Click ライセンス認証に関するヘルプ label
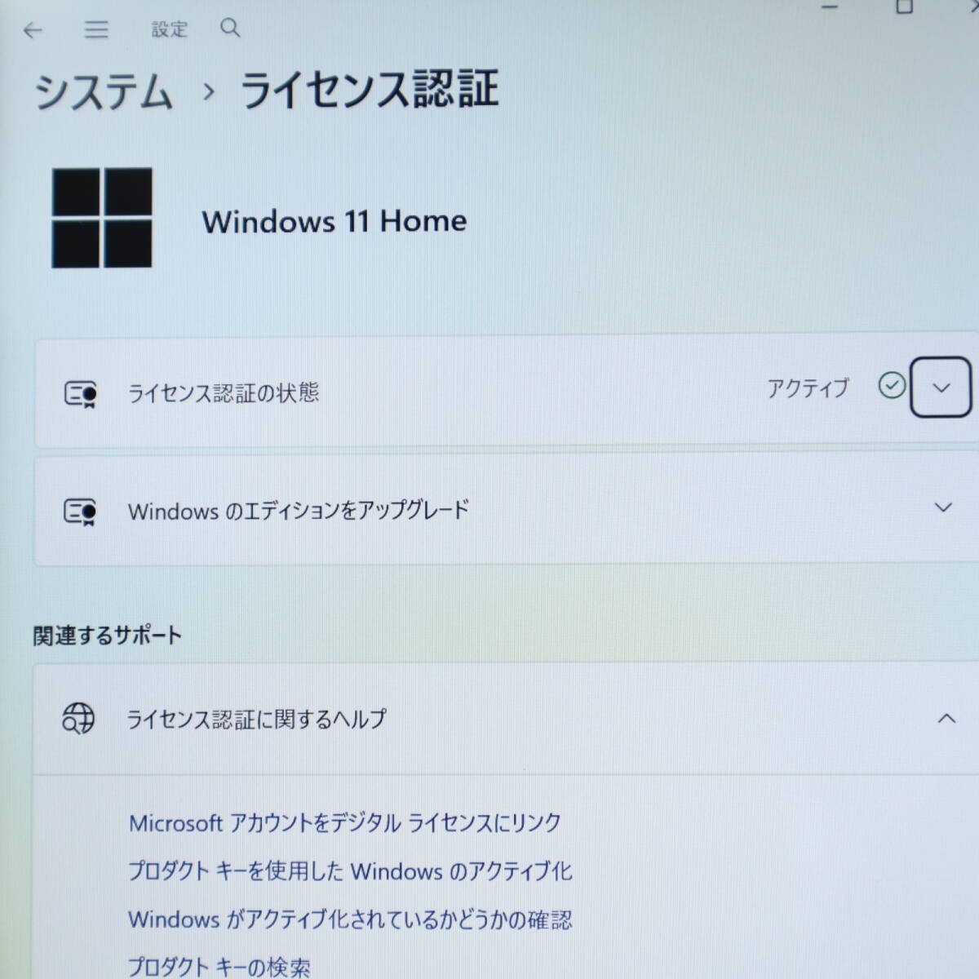 pyautogui.click(x=256, y=719)
